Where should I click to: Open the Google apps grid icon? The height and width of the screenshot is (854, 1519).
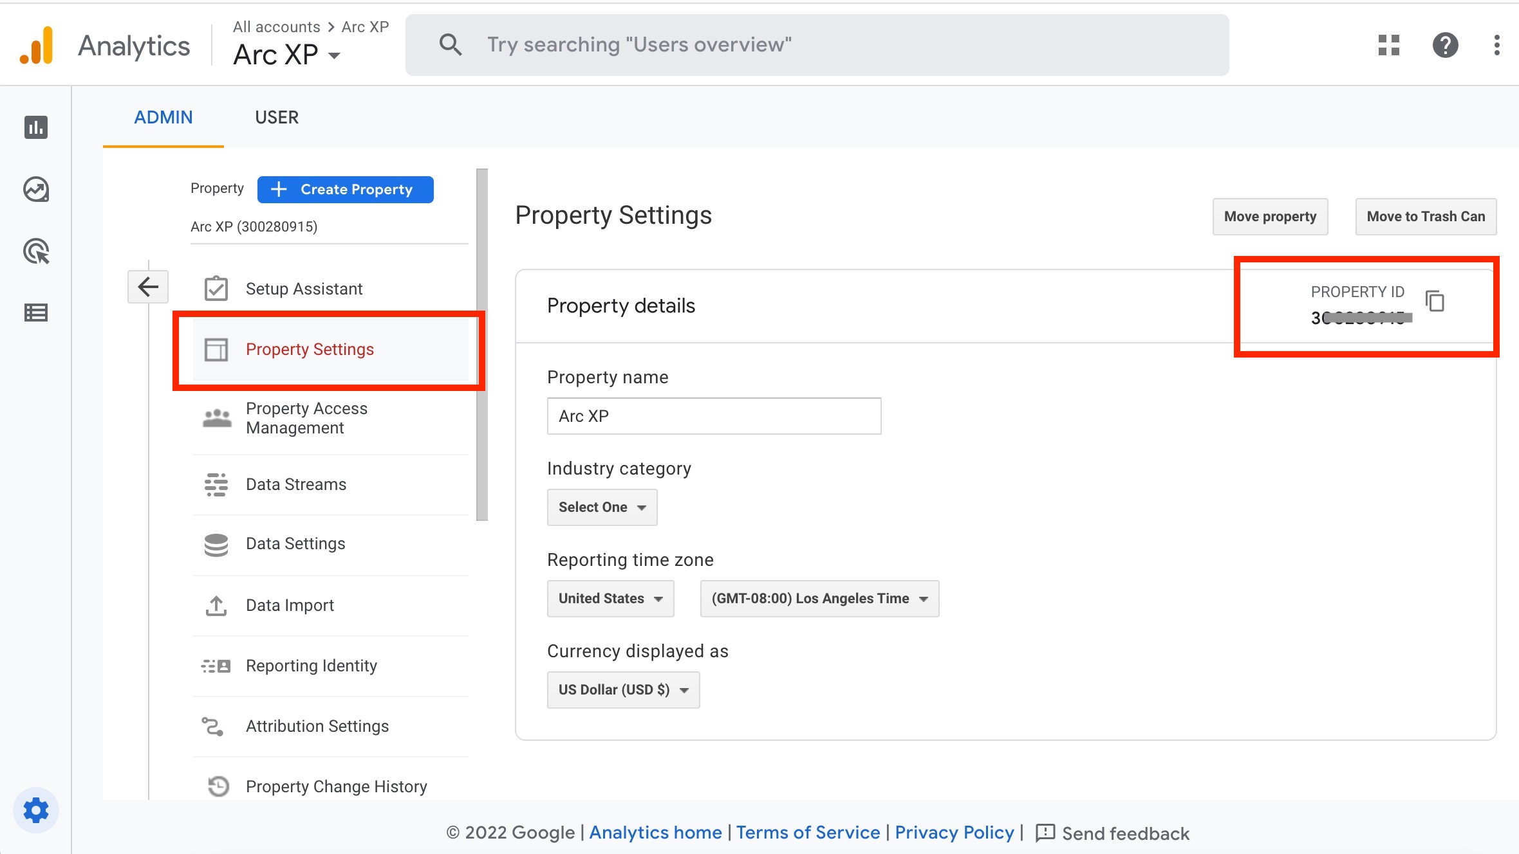pyautogui.click(x=1389, y=45)
